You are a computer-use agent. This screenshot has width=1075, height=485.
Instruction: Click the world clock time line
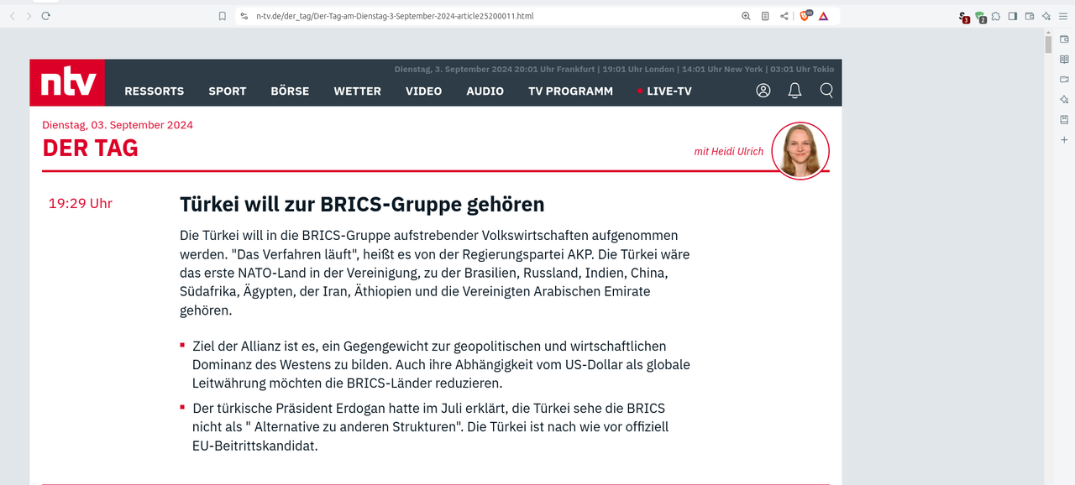[615, 69]
